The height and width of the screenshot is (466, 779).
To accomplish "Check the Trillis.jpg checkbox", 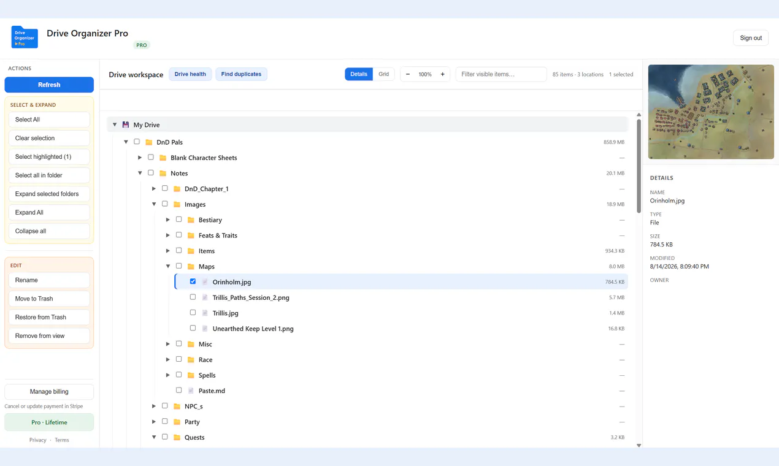I will [x=193, y=313].
